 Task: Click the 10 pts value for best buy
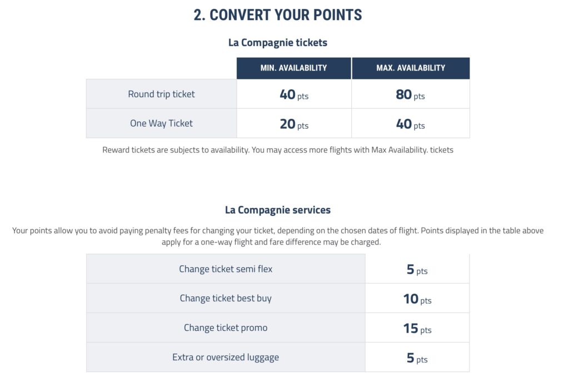[417, 299]
